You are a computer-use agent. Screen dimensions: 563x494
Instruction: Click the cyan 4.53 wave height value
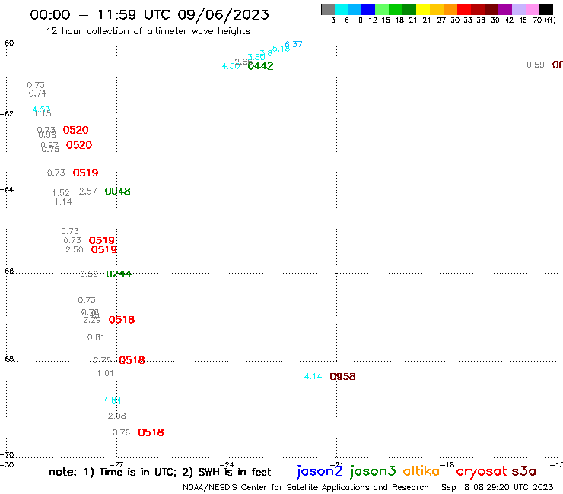click(x=41, y=109)
